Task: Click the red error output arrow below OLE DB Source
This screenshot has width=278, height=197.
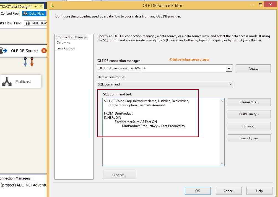Action: click(x=32, y=62)
